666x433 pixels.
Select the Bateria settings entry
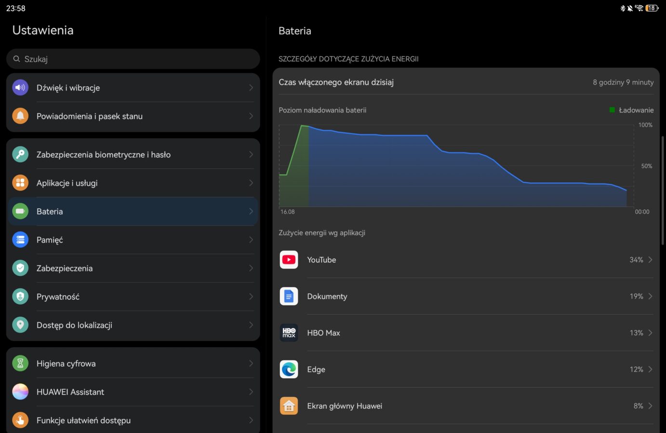pos(133,211)
